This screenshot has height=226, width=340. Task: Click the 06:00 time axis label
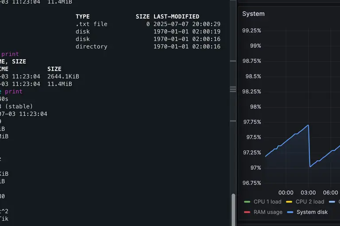tap(331, 192)
